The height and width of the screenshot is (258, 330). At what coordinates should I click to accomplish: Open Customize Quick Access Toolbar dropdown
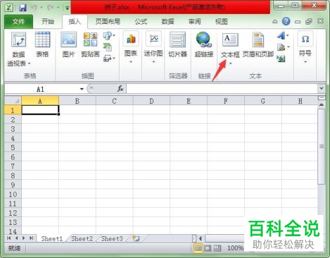[67, 9]
